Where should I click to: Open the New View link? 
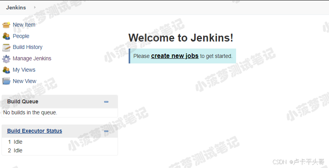pos(25,81)
